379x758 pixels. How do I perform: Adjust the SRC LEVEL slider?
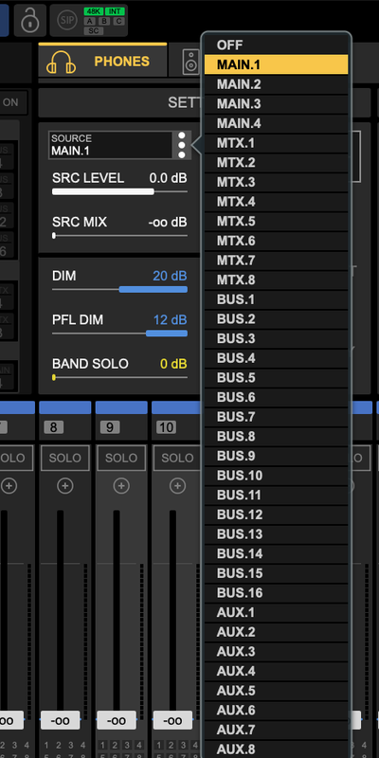(x=119, y=192)
